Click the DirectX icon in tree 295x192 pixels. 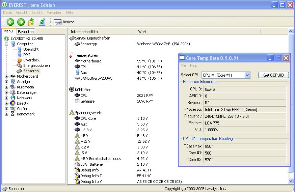[13, 103]
